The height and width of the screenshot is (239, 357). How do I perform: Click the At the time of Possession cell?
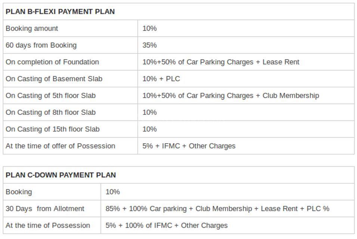48,226
